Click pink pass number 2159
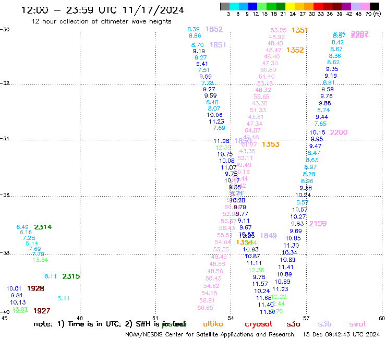The width and height of the screenshot is (386, 339). click(x=318, y=224)
